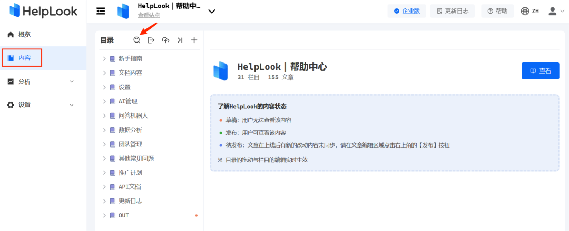Expand the 推广计划 category arrow

(x=104, y=173)
